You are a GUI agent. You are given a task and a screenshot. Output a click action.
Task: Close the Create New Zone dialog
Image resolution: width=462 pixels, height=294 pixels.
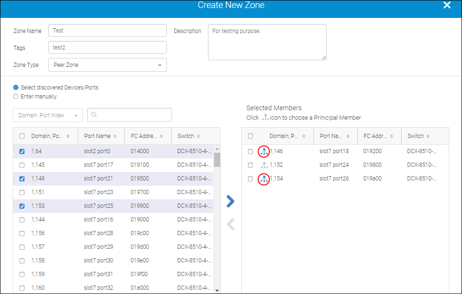tap(446, 5)
